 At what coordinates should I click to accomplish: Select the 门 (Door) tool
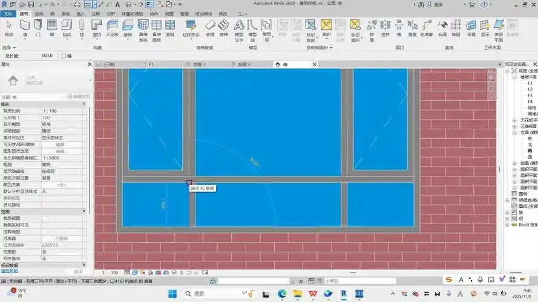[x=38, y=28]
